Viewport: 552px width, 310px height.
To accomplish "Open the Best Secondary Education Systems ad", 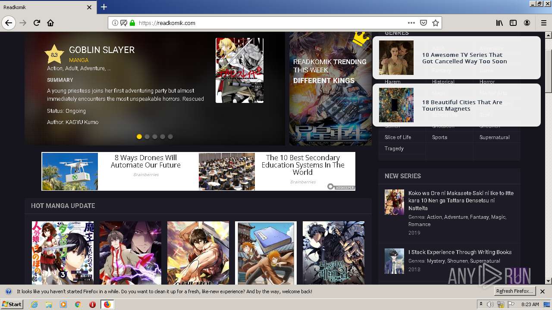I will coord(277,171).
